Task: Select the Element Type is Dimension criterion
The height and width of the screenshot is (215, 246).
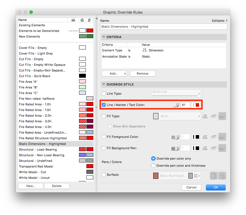Action: 164,50
